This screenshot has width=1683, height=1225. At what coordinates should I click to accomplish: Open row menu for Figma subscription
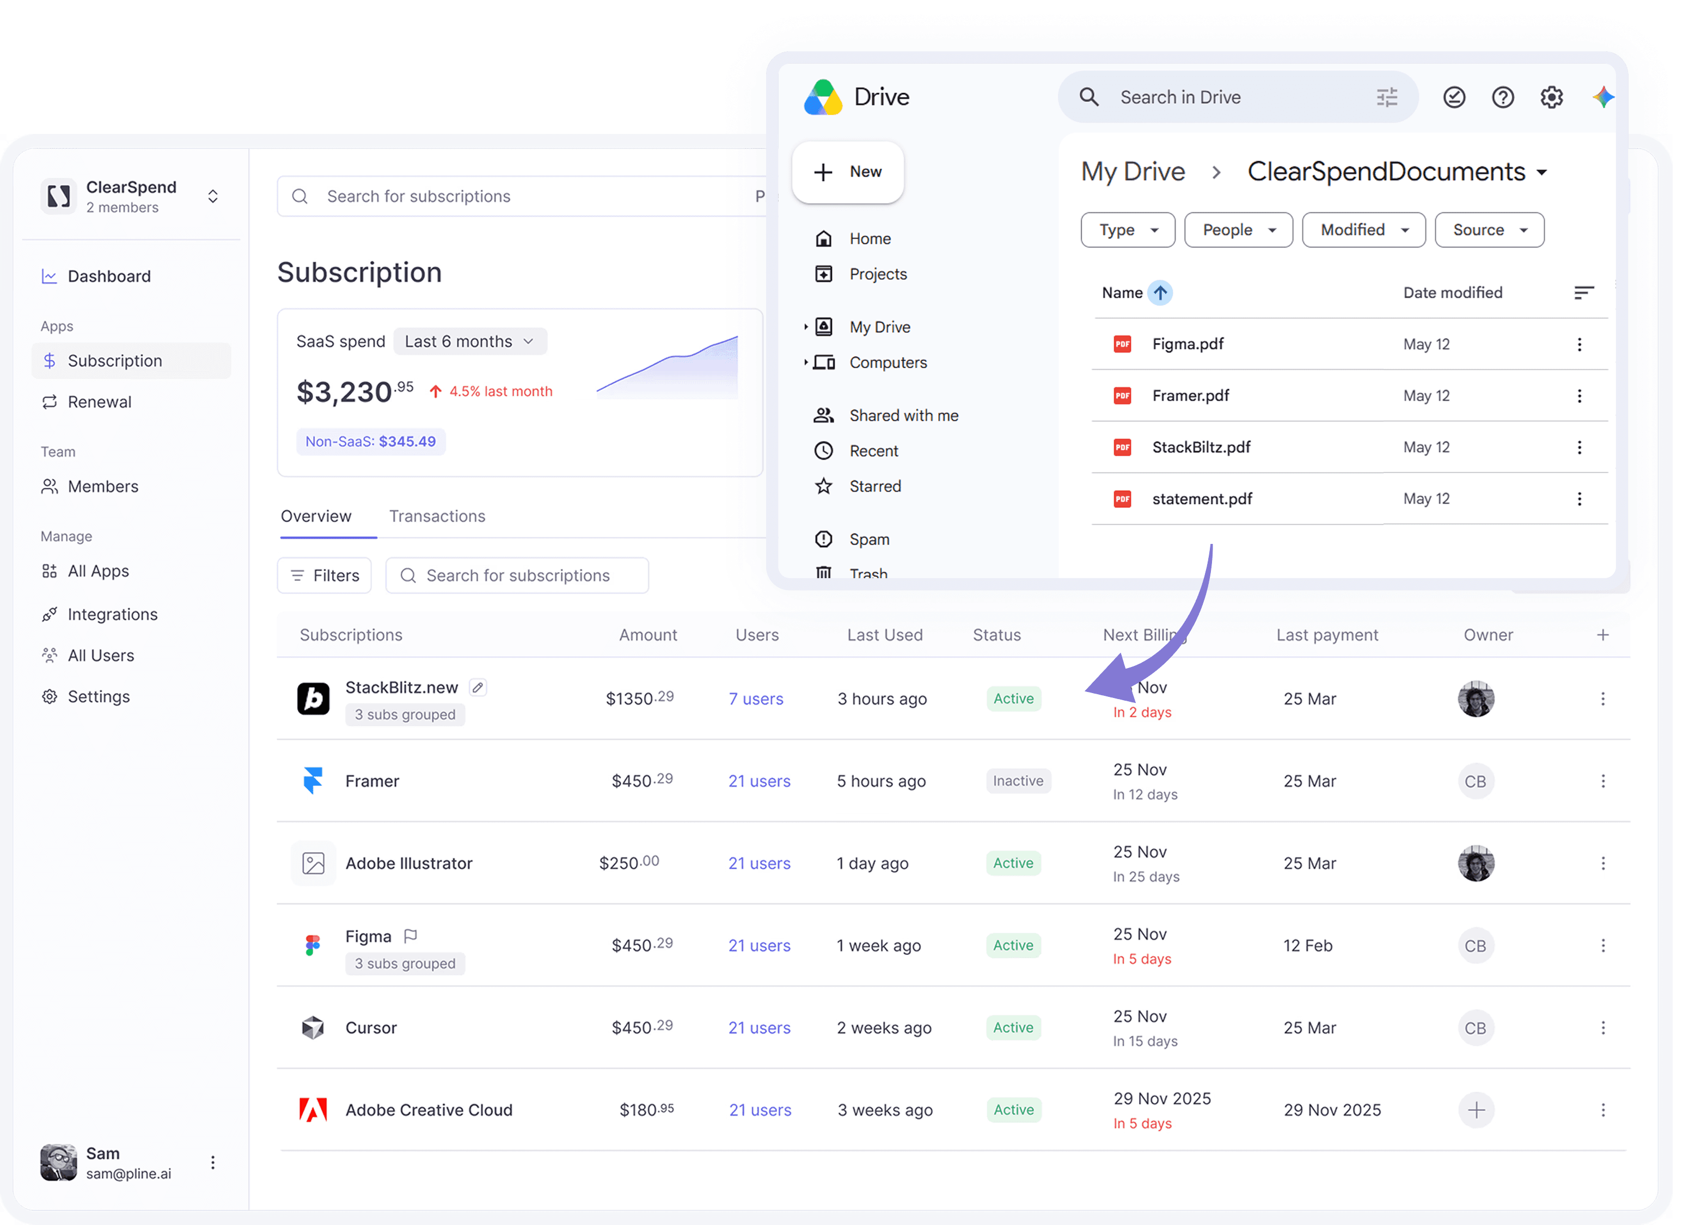tap(1603, 946)
